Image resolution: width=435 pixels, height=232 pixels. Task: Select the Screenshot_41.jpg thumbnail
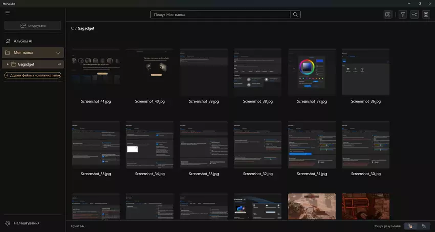tap(96, 72)
